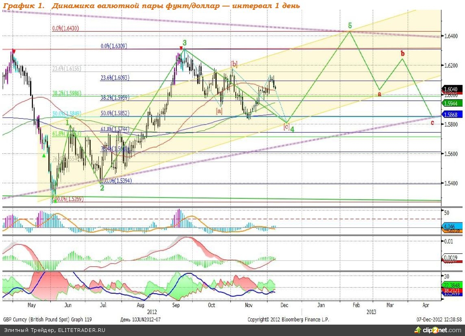The image size is (465, 336).
Task: Click the Sep month label on time axis
Action: tap(176, 304)
